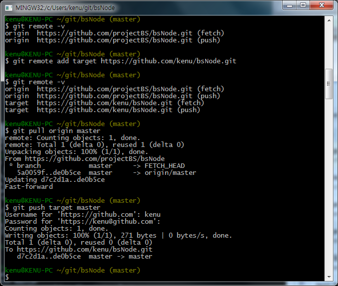Click the 'Fast-forward' line

pyautogui.click(x=29, y=187)
